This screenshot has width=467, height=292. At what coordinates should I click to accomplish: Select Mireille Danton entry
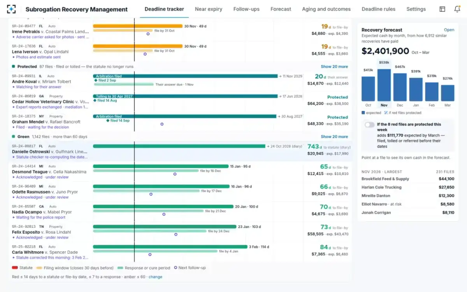tap(408, 196)
